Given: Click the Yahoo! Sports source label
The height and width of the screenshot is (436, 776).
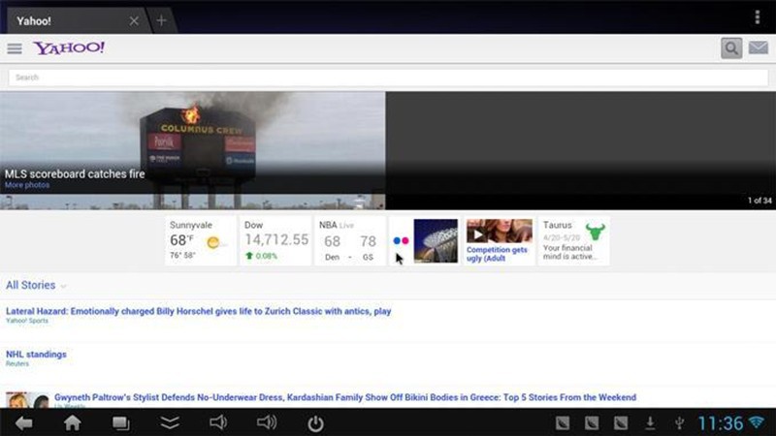Looking at the screenshot, I should coord(27,321).
